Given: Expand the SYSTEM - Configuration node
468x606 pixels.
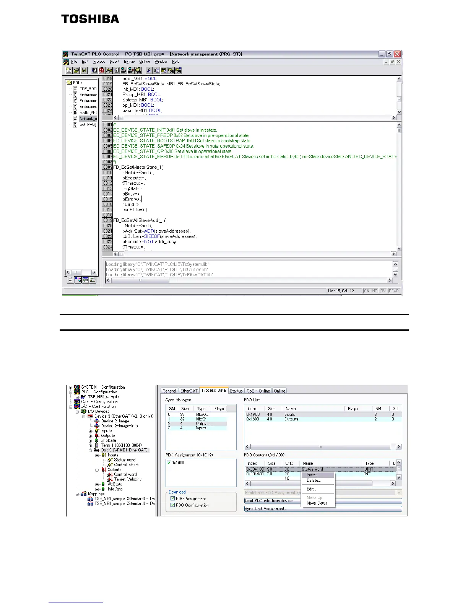Looking at the screenshot, I should [71, 387].
